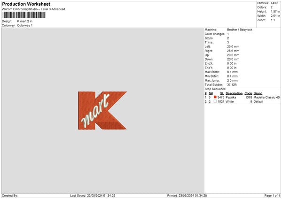Screen dimensions: 282x199
Task: Click the Min Stitch value 0.4 mm
Action: [232, 77]
